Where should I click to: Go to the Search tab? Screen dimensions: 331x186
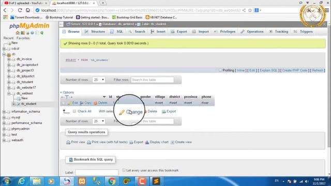click(137, 32)
